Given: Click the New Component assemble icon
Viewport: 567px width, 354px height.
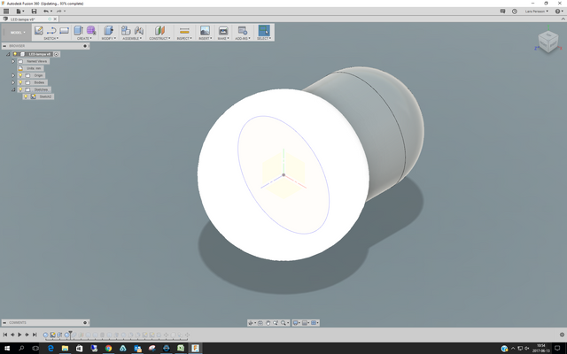Looking at the screenshot, I should [126, 30].
